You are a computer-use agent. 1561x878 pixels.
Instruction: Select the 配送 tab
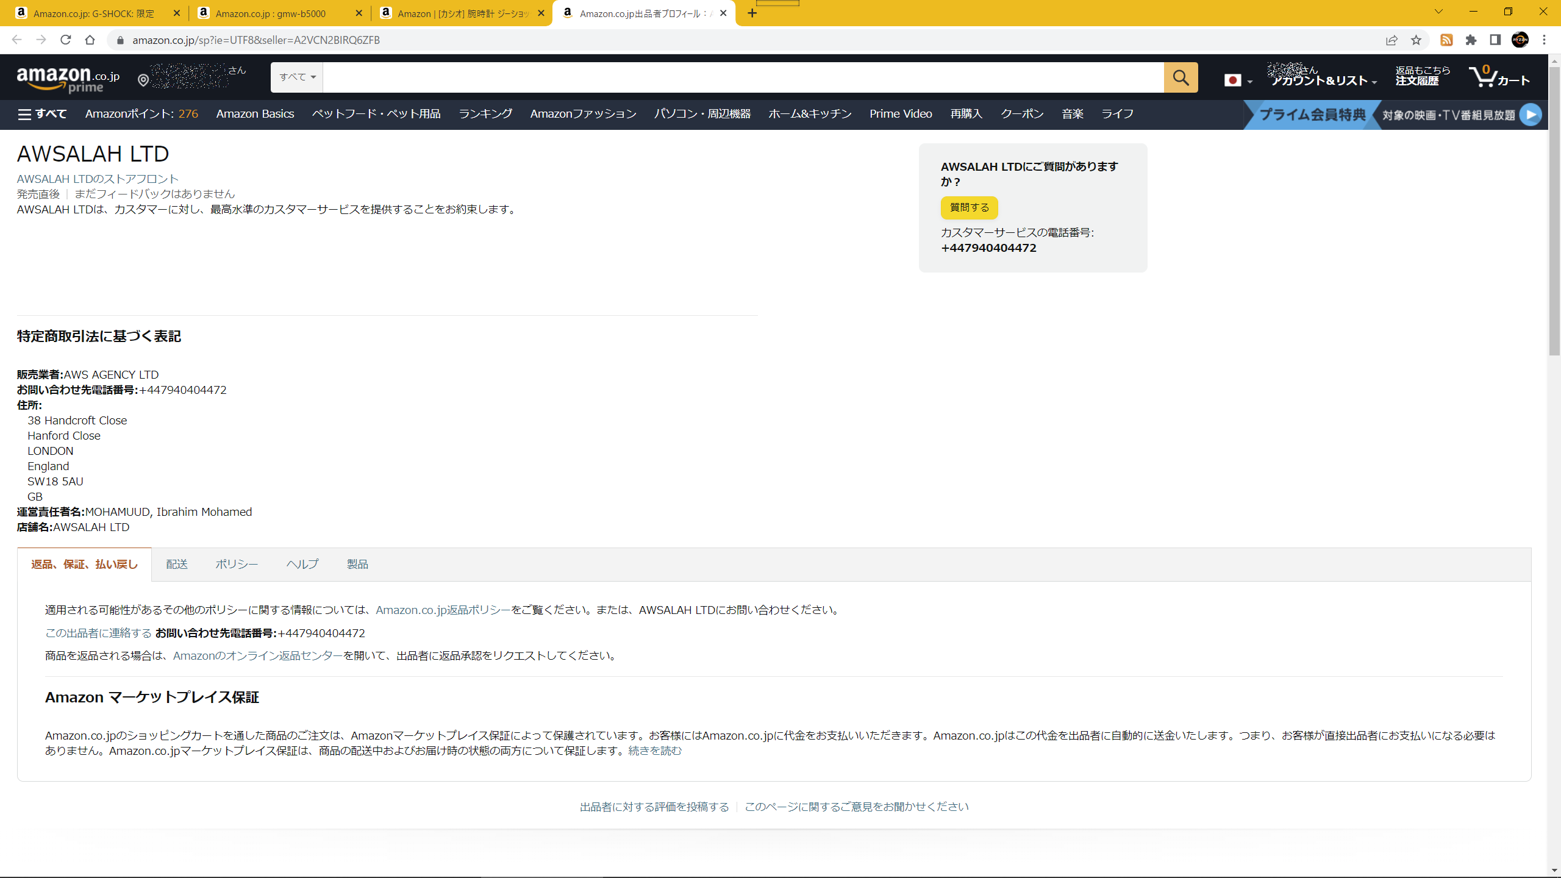(177, 565)
